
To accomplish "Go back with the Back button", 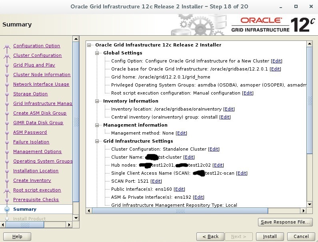I will [x=210, y=236].
